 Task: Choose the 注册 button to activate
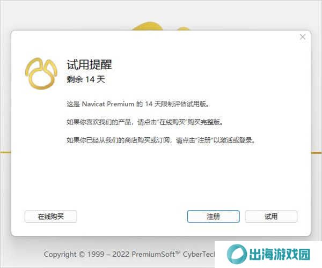coord(214,217)
